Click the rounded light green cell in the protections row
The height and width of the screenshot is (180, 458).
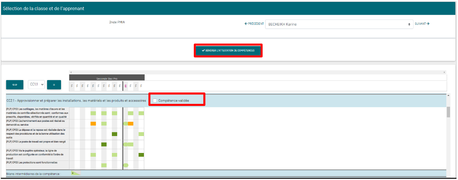(126, 165)
